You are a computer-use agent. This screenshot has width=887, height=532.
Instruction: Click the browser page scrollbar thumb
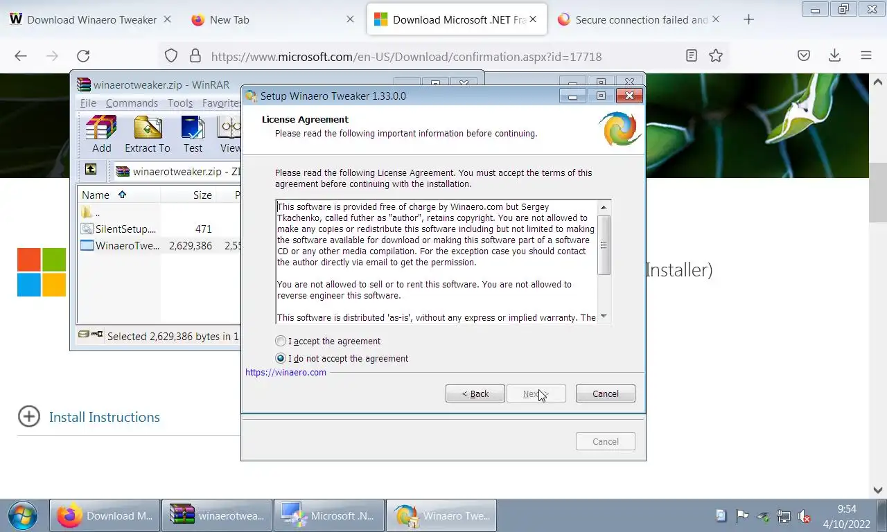point(878,193)
